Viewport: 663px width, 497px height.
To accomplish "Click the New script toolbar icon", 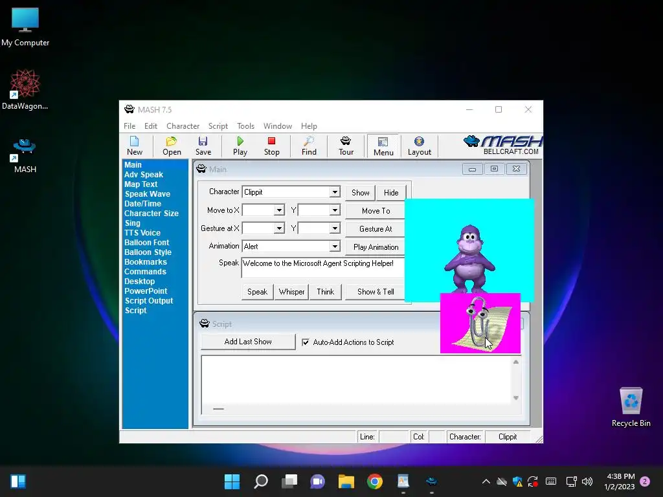I will click(x=135, y=146).
